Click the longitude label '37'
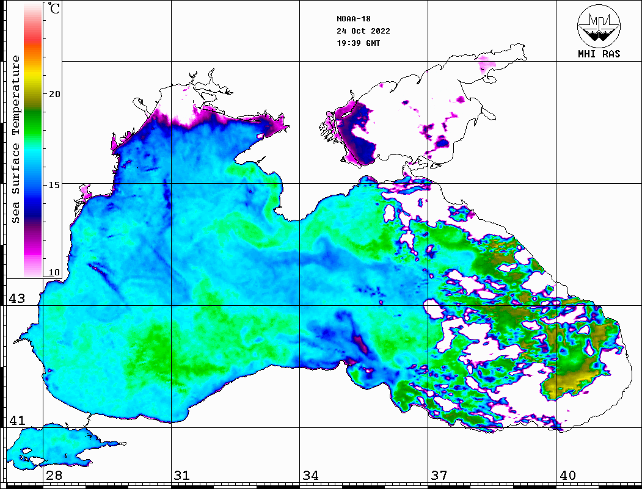 click(x=439, y=475)
